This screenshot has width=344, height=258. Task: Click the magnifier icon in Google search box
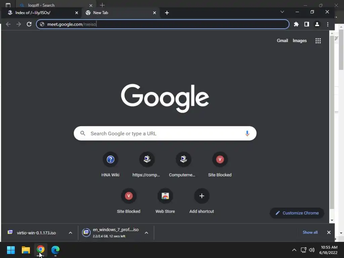[83, 133]
